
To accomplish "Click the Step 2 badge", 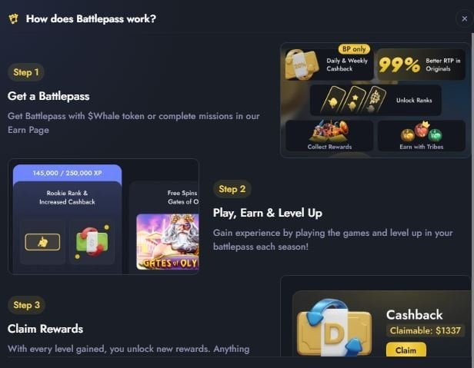I will [x=232, y=189].
